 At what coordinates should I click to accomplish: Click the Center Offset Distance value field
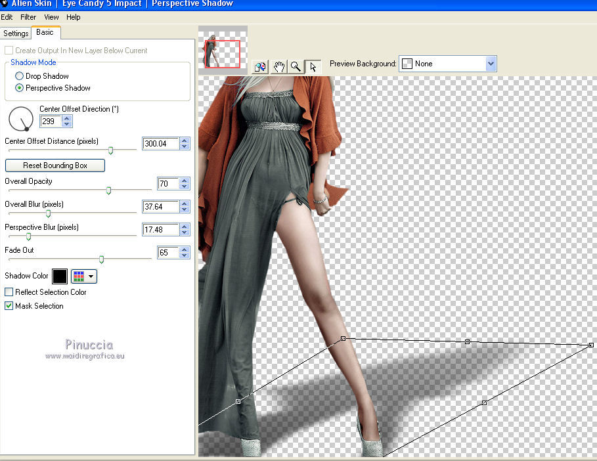(x=160, y=144)
